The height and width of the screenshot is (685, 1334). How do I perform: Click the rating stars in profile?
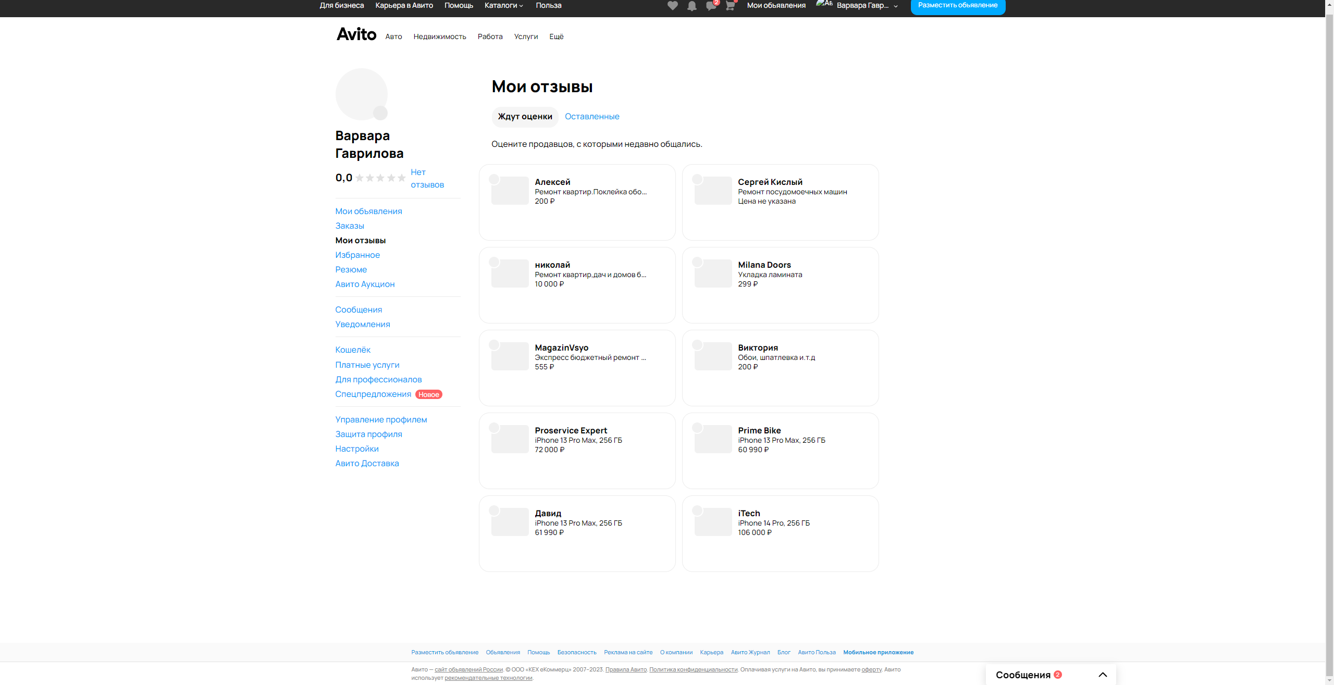(380, 178)
